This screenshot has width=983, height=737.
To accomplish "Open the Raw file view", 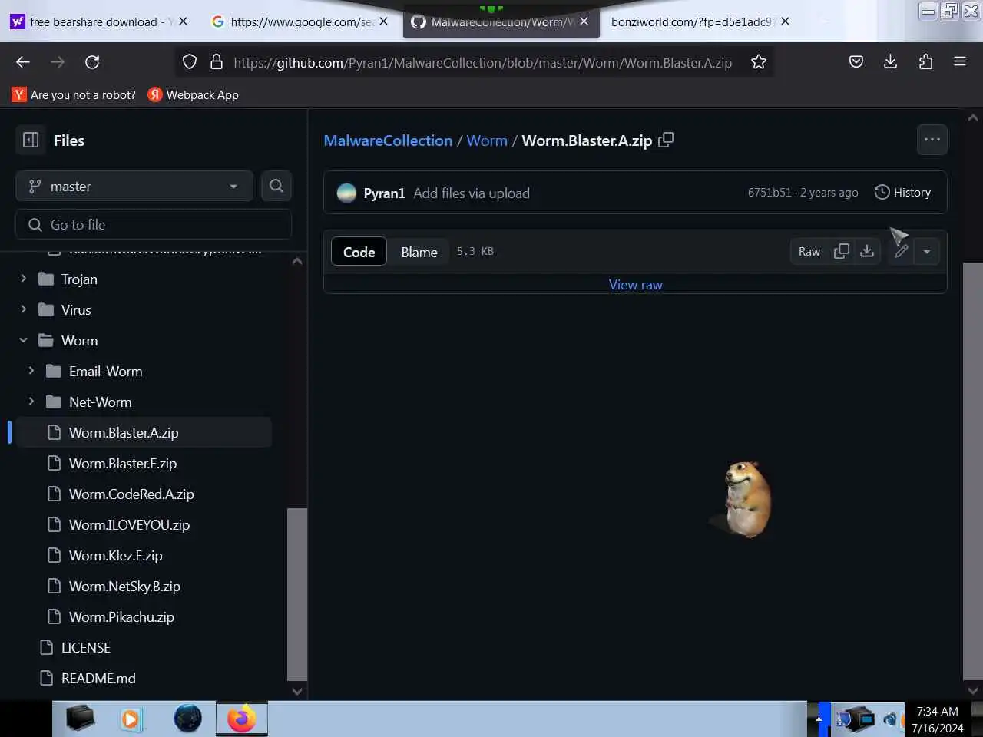I will tap(809, 251).
